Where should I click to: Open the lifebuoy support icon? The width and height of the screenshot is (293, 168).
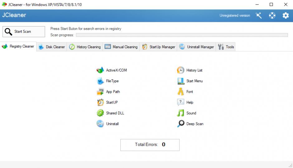pyautogui.click(x=272, y=16)
